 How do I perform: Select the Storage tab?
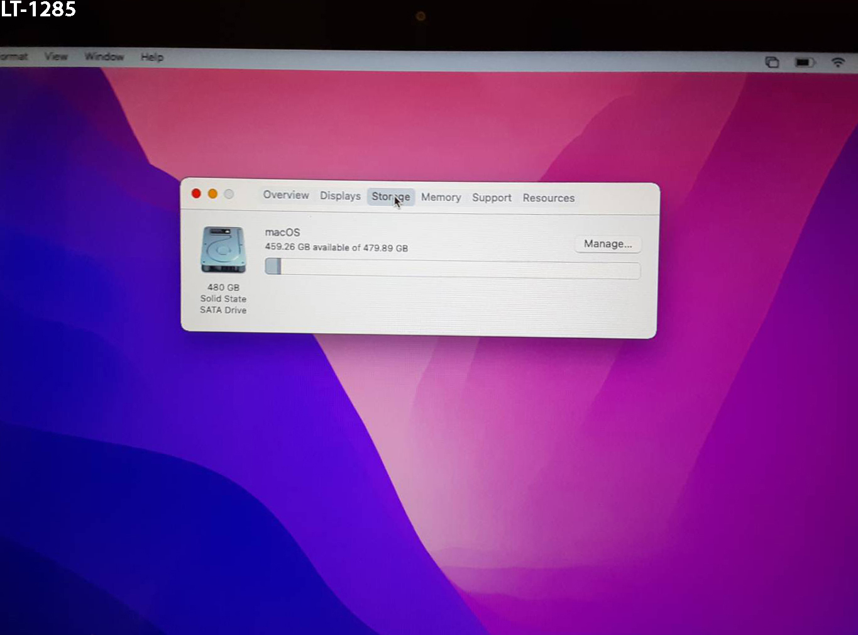(390, 197)
